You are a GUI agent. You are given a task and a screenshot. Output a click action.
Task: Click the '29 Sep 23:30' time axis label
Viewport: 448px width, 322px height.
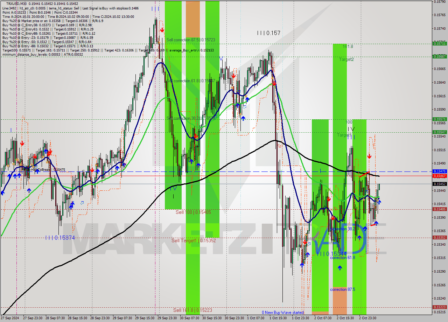168,318
